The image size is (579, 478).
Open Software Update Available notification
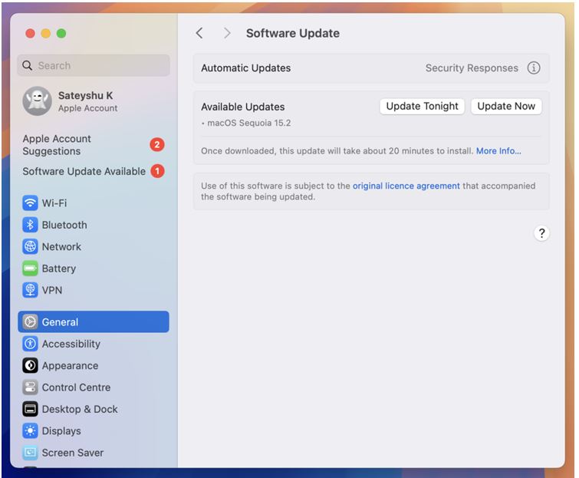coord(84,171)
